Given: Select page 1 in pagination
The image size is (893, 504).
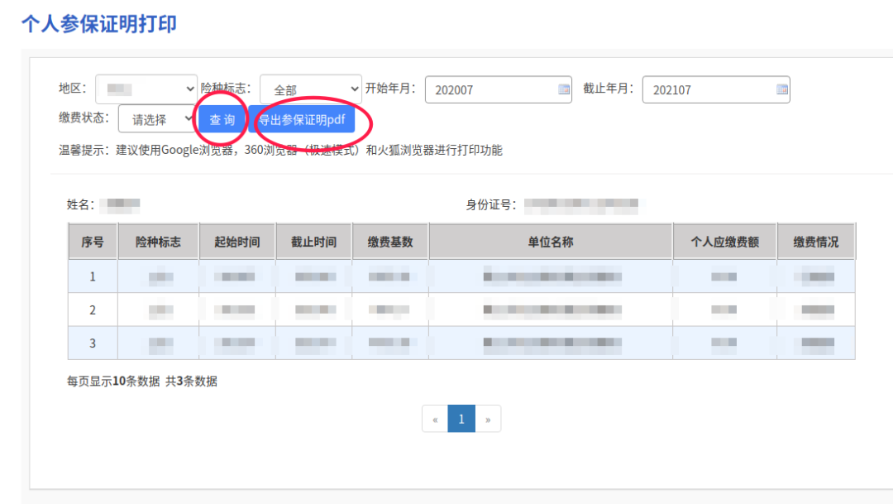Looking at the screenshot, I should [461, 419].
